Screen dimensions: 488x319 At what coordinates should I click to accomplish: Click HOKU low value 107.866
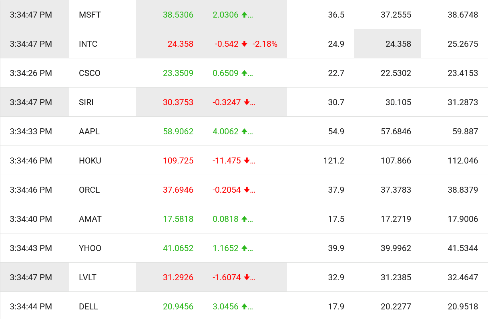[396, 161]
